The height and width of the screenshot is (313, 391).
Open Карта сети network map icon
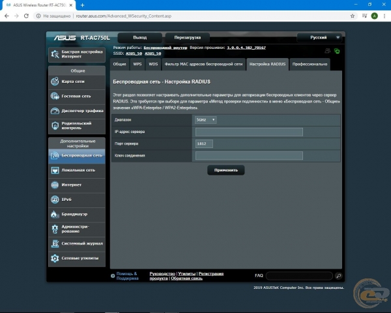55,82
